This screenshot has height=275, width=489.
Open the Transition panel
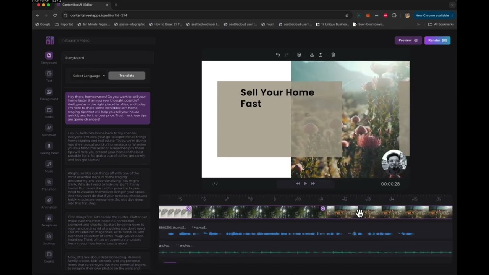click(x=49, y=184)
